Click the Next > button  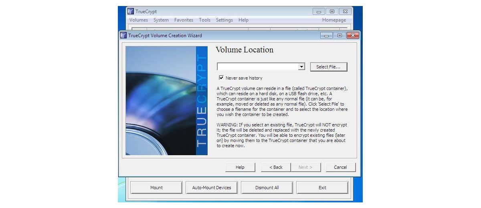[305, 167]
